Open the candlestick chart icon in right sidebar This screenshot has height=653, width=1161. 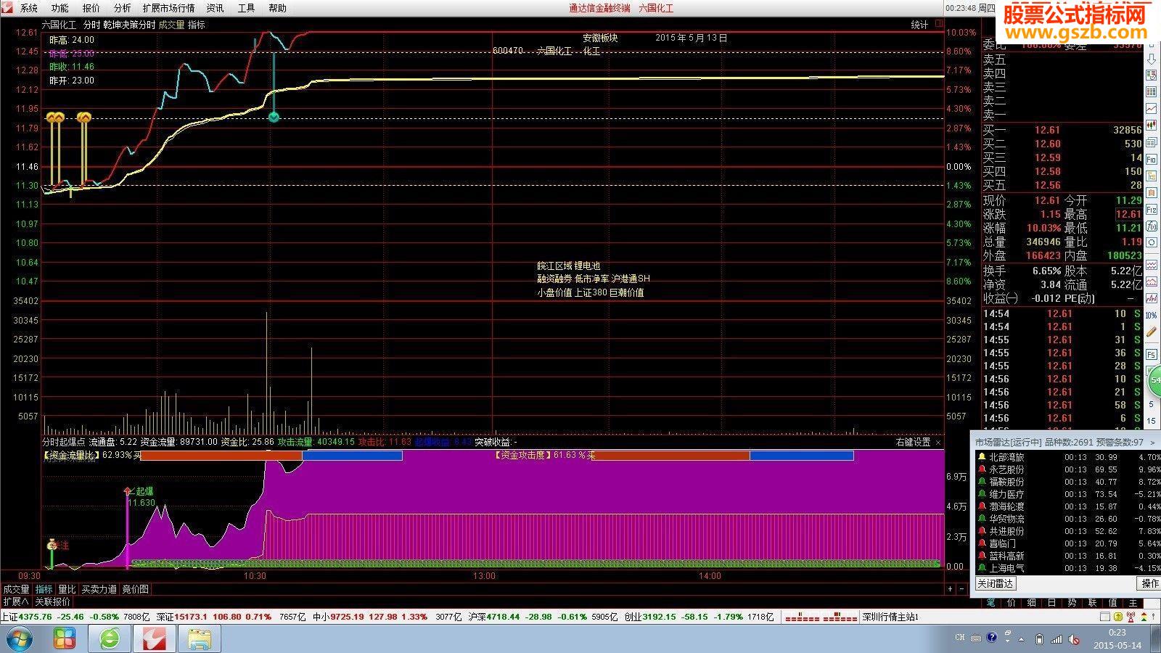(x=1152, y=126)
